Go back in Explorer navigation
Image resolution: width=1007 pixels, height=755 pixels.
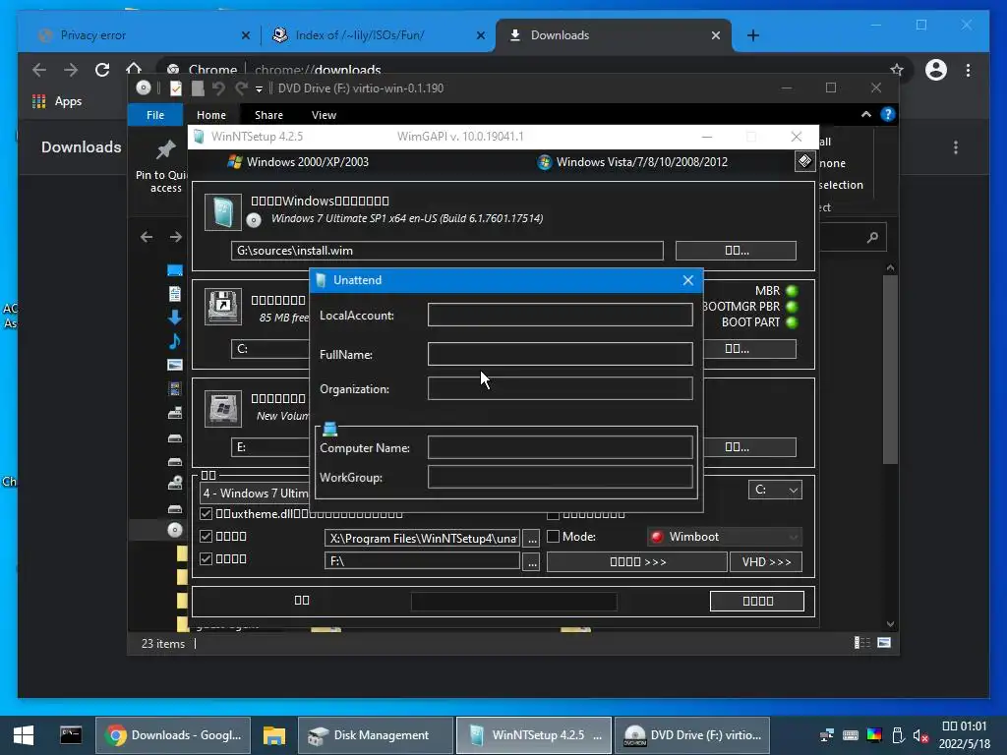pyautogui.click(x=147, y=237)
